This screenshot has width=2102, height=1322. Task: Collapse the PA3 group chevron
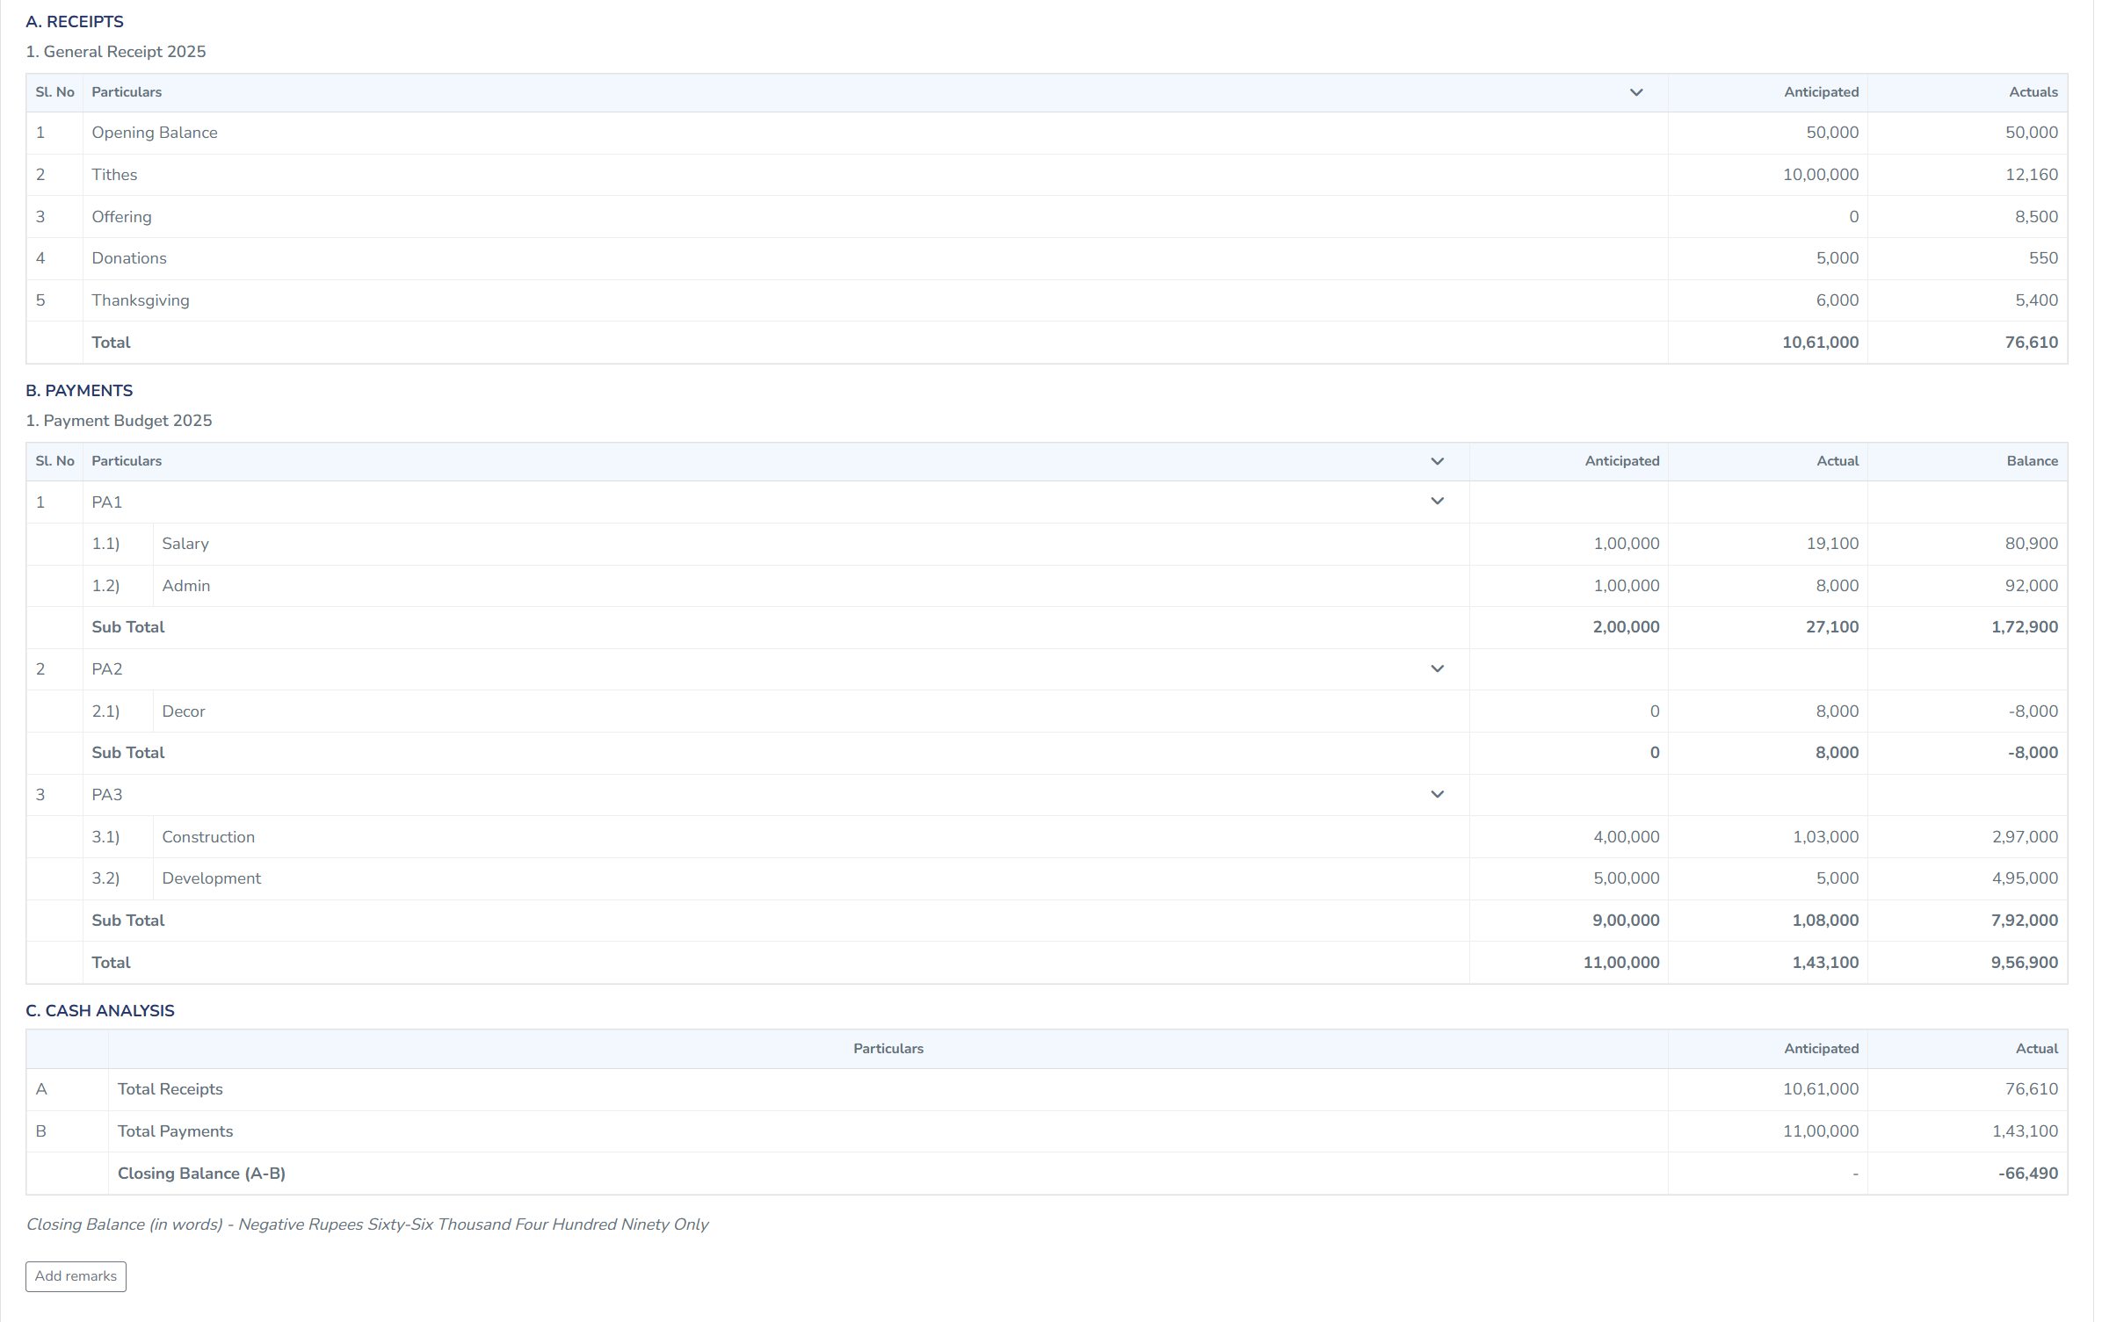tap(1437, 794)
